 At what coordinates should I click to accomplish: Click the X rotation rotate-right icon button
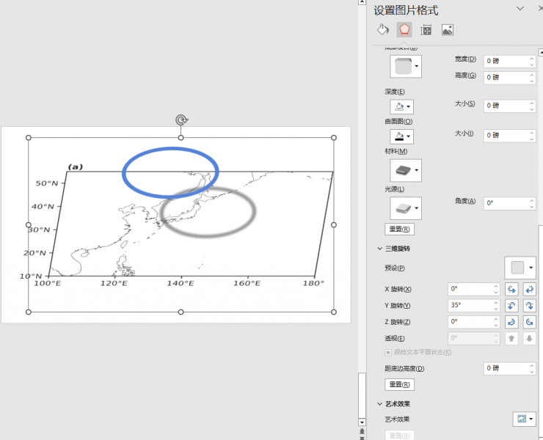click(529, 290)
